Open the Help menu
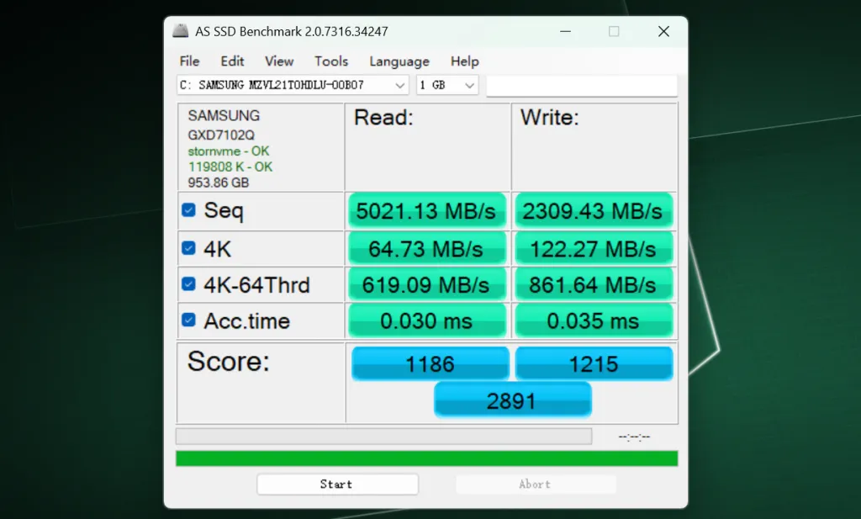This screenshot has height=519, width=861. click(464, 61)
